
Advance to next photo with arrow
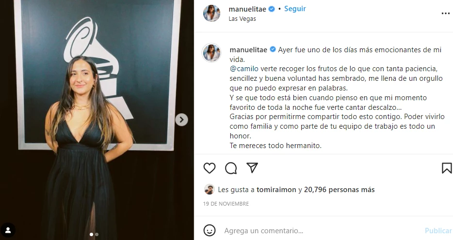pyautogui.click(x=181, y=120)
